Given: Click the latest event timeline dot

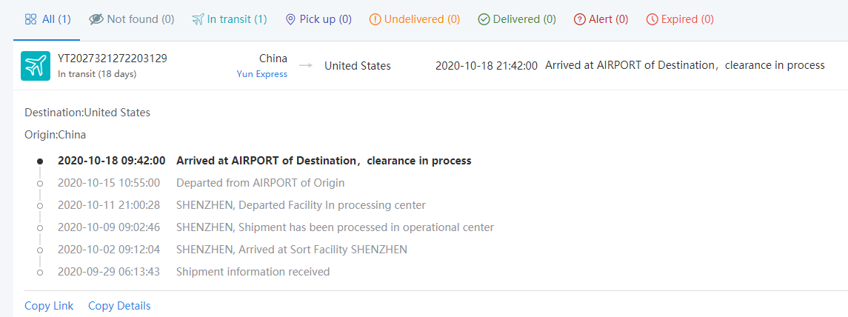Looking at the screenshot, I should [40, 161].
